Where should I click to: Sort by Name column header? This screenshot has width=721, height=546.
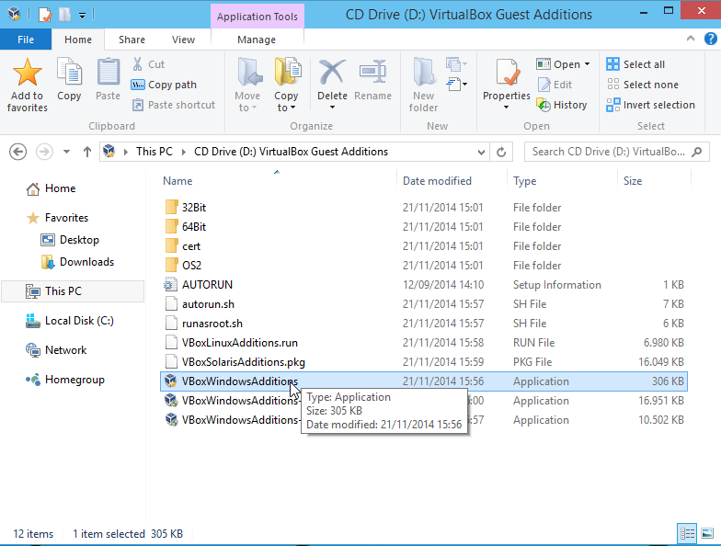pyautogui.click(x=177, y=181)
